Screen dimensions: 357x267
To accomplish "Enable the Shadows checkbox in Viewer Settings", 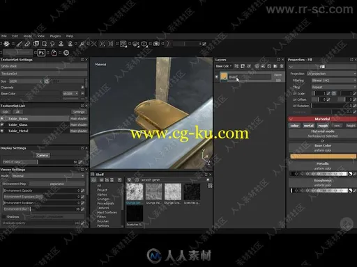I will click(x=3, y=217).
